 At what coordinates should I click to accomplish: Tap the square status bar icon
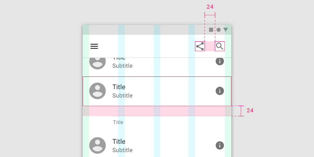coord(211,30)
